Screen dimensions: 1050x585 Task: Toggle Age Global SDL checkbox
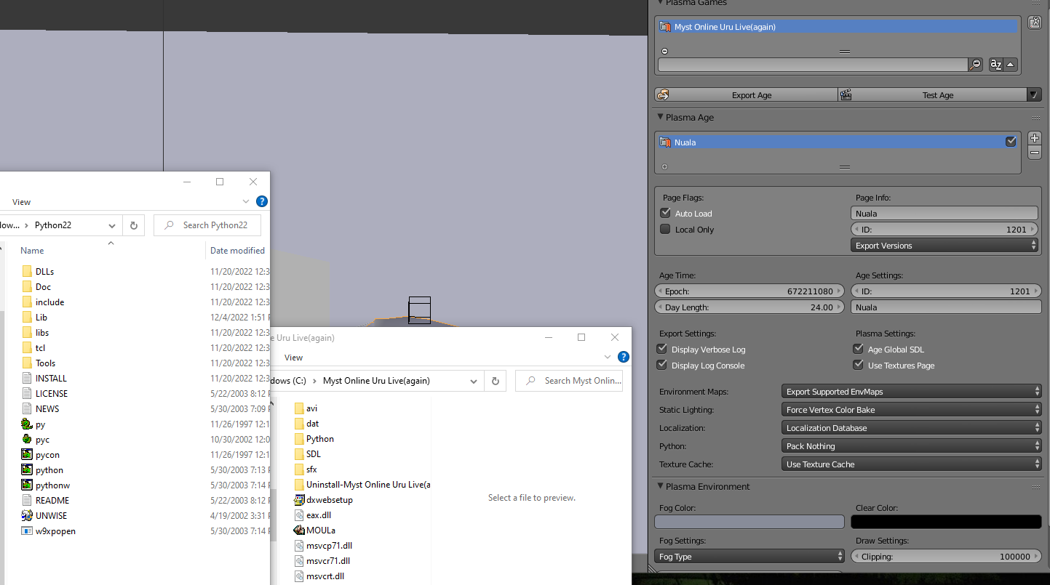tap(859, 350)
